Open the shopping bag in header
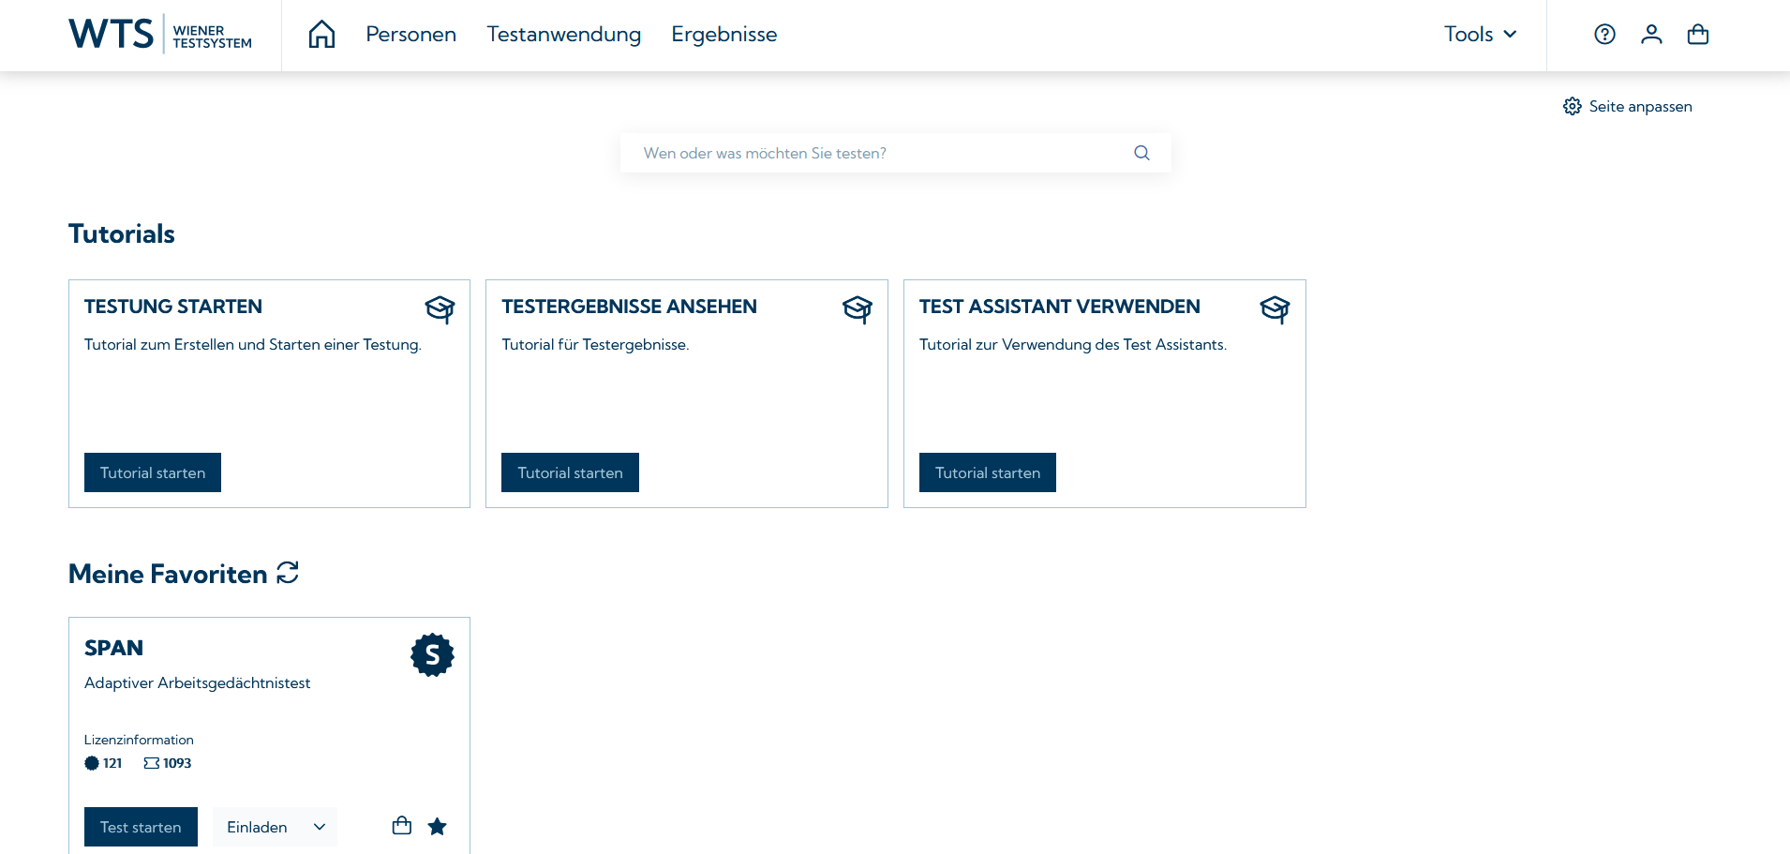Image resolution: width=1790 pixels, height=854 pixels. tap(1697, 35)
